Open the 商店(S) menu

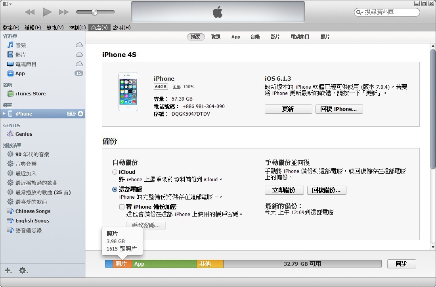(x=99, y=28)
